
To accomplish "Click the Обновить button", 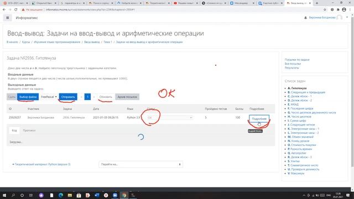I will (106, 97).
